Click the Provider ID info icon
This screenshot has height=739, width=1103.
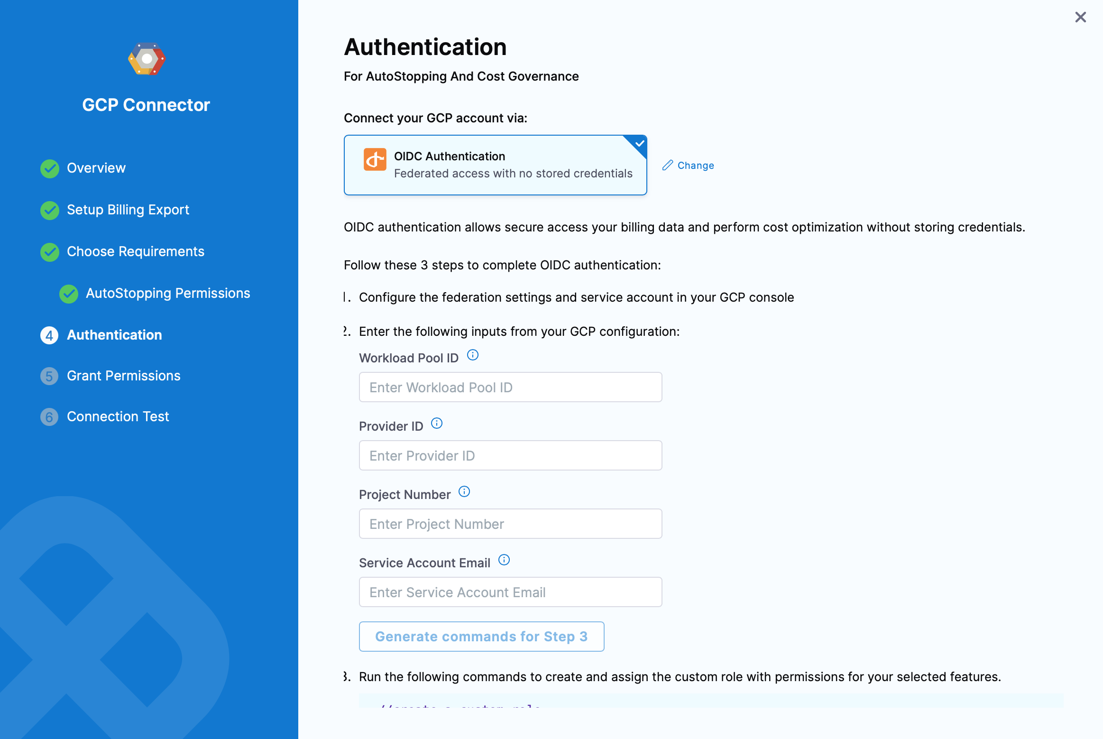pyautogui.click(x=437, y=423)
